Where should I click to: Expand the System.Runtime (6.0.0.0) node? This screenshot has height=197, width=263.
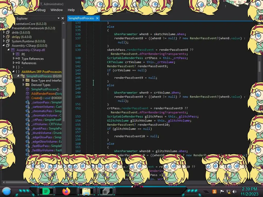click(4, 41)
